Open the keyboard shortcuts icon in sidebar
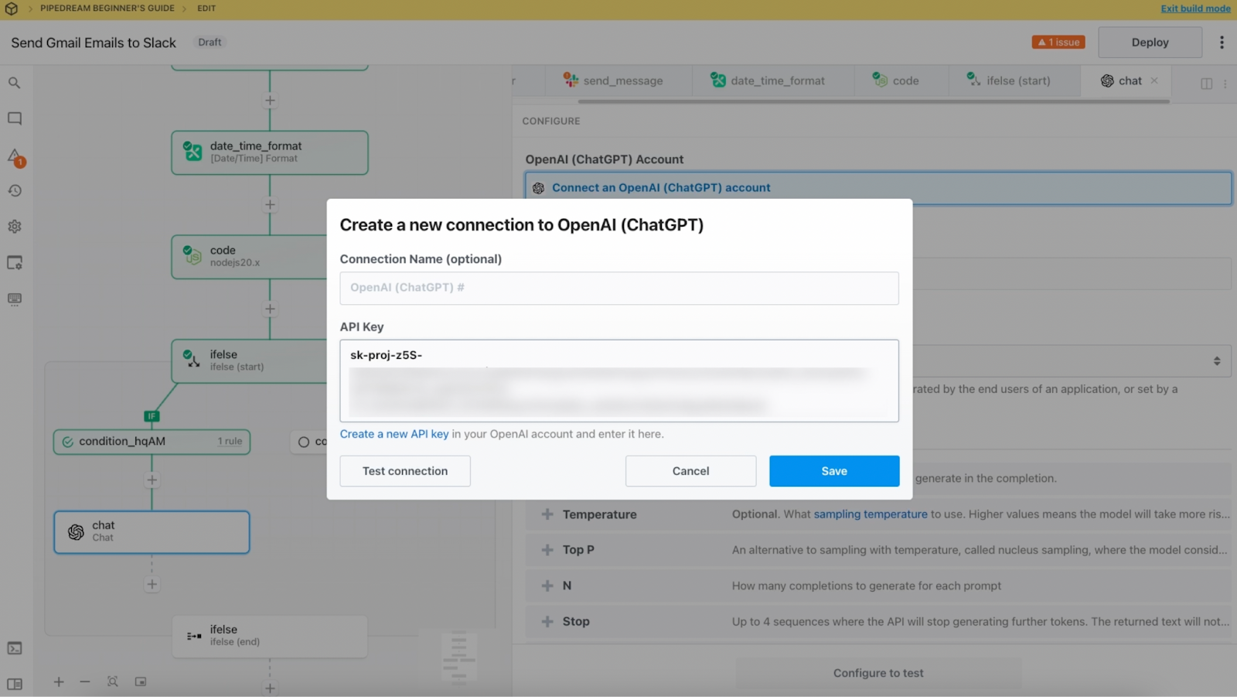The image size is (1237, 697). click(x=15, y=299)
